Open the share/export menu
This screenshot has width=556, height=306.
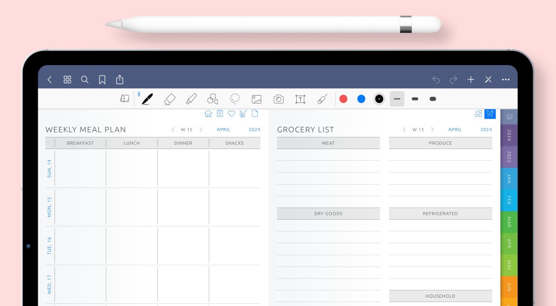120,79
